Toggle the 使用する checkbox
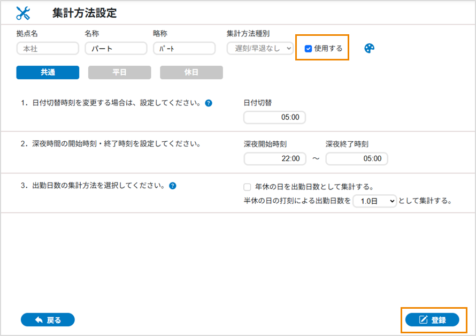The width and height of the screenshot is (476, 336). 309,48
